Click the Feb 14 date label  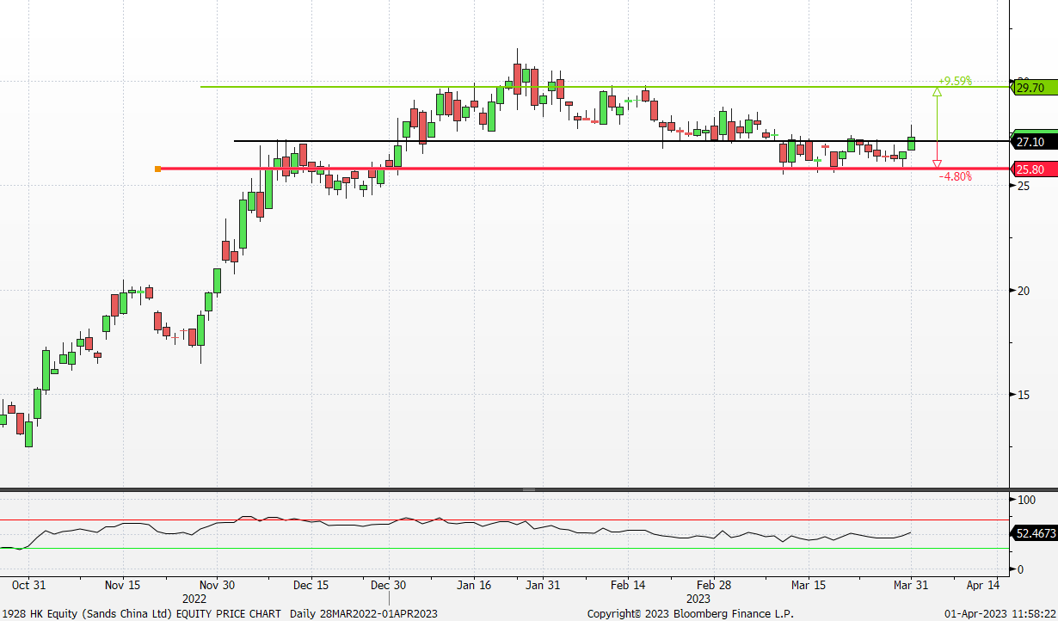pyautogui.click(x=628, y=585)
